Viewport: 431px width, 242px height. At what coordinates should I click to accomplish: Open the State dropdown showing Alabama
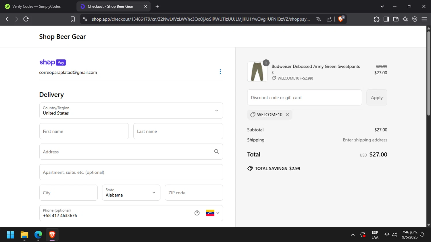(131, 193)
